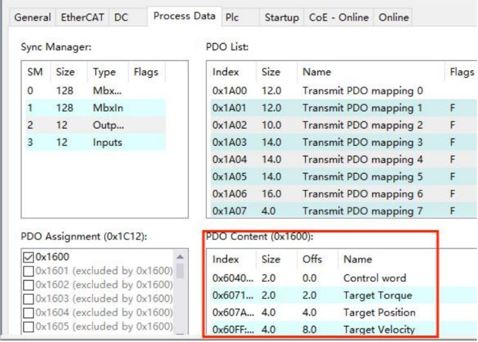Viewport: 478px width, 342px height.
Task: Check the 0x1603 PDO assignment box
Action: tap(28, 299)
